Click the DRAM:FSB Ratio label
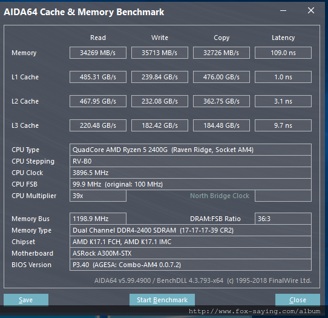 (x=215, y=219)
